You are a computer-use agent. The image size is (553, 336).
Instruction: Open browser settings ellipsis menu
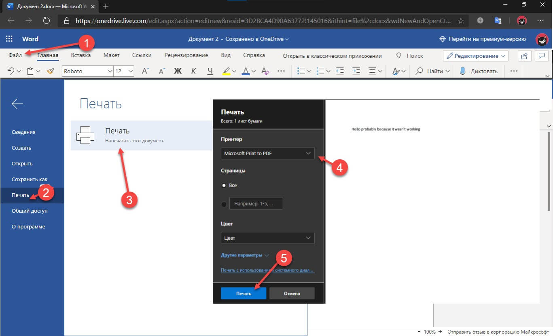click(x=540, y=21)
